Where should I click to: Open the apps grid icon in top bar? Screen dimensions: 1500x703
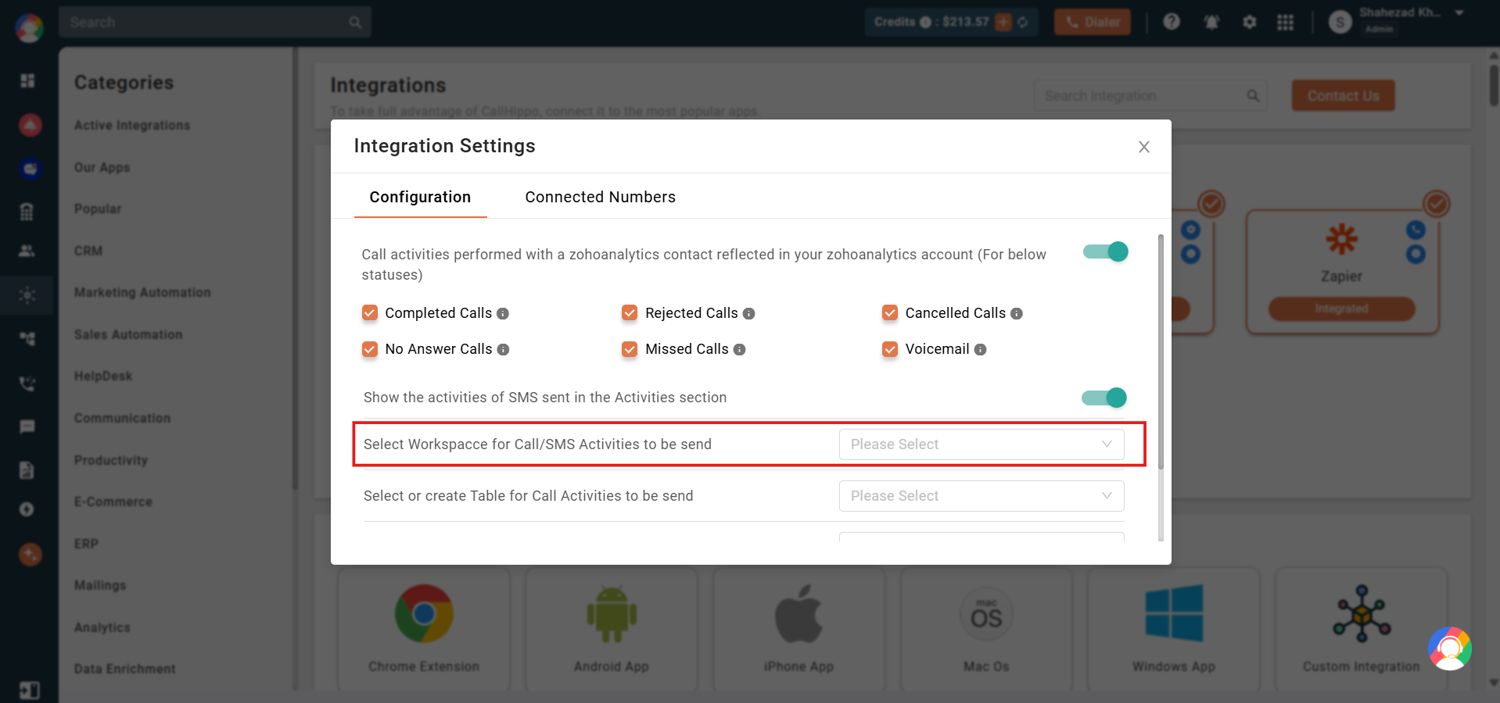pos(1286,22)
